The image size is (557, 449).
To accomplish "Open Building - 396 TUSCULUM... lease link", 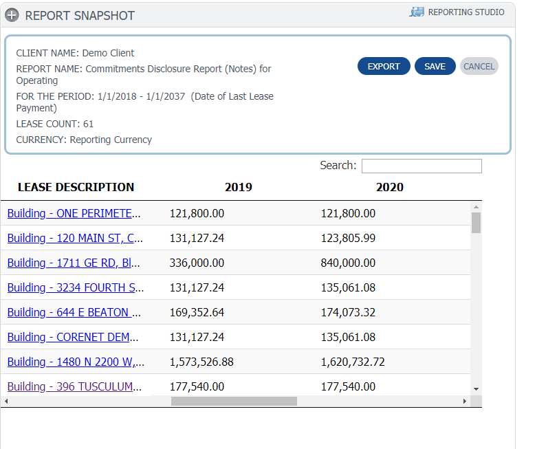I will coord(75,386).
